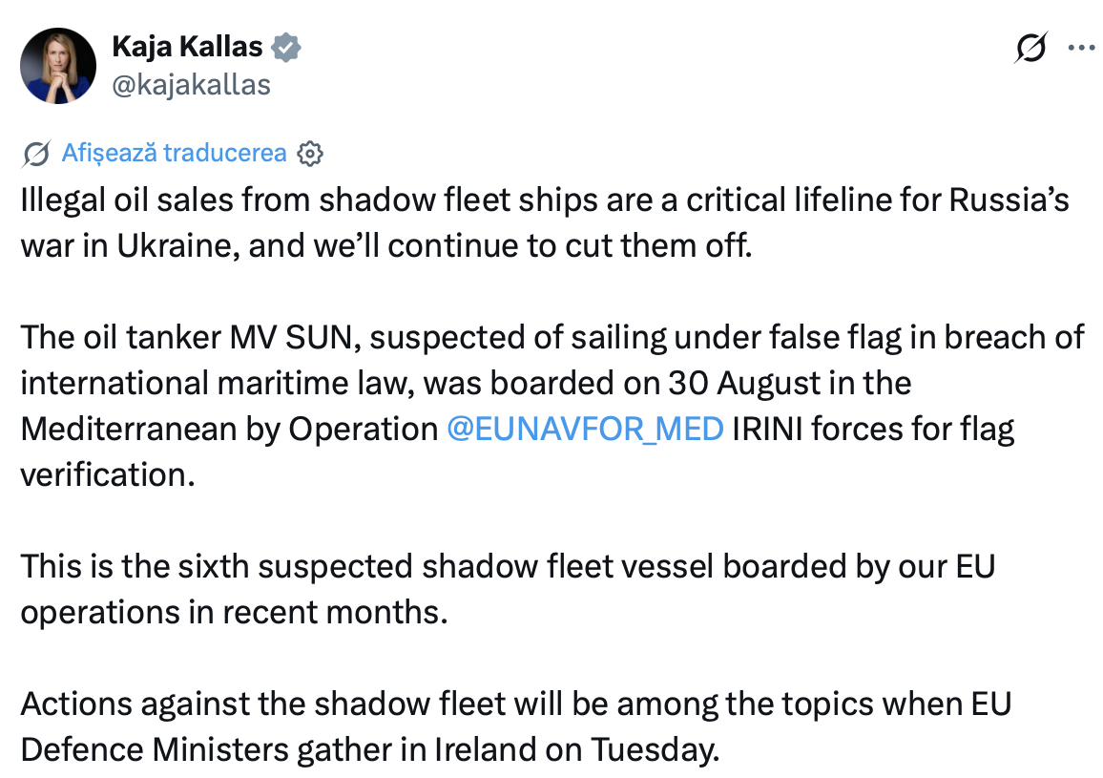The image size is (1103, 778).
Task: Click the line starting 'Actions against the shadow fleet'
Action: 515,704
